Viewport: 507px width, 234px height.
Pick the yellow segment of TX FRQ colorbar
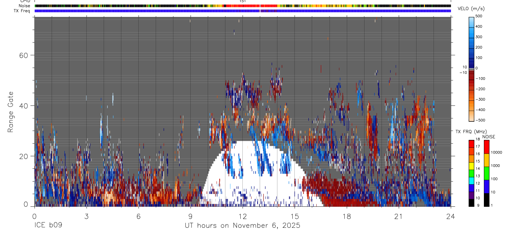pyautogui.click(x=471, y=166)
